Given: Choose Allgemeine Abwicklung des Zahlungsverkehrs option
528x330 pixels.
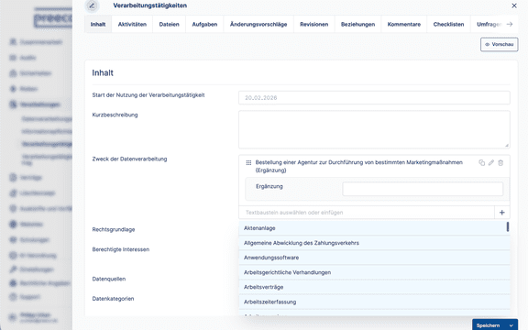Looking at the screenshot, I should pyautogui.click(x=374, y=243).
